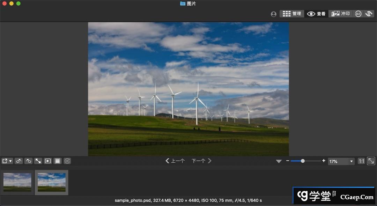
Task: Open the 17% zoom level dropdown
Action: (341, 161)
